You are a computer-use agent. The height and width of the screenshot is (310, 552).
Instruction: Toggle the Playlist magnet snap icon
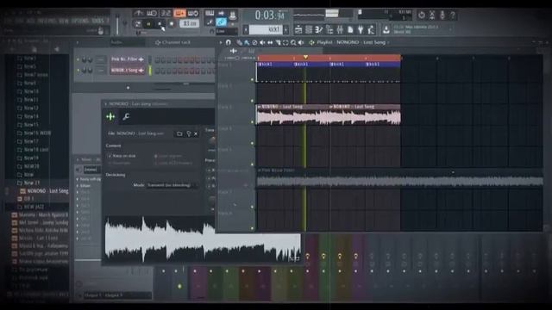point(228,42)
